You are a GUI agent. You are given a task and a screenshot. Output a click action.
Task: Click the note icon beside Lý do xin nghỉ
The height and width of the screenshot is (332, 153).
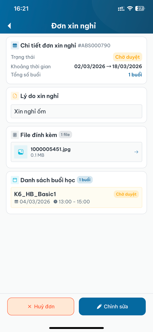pos(15,96)
